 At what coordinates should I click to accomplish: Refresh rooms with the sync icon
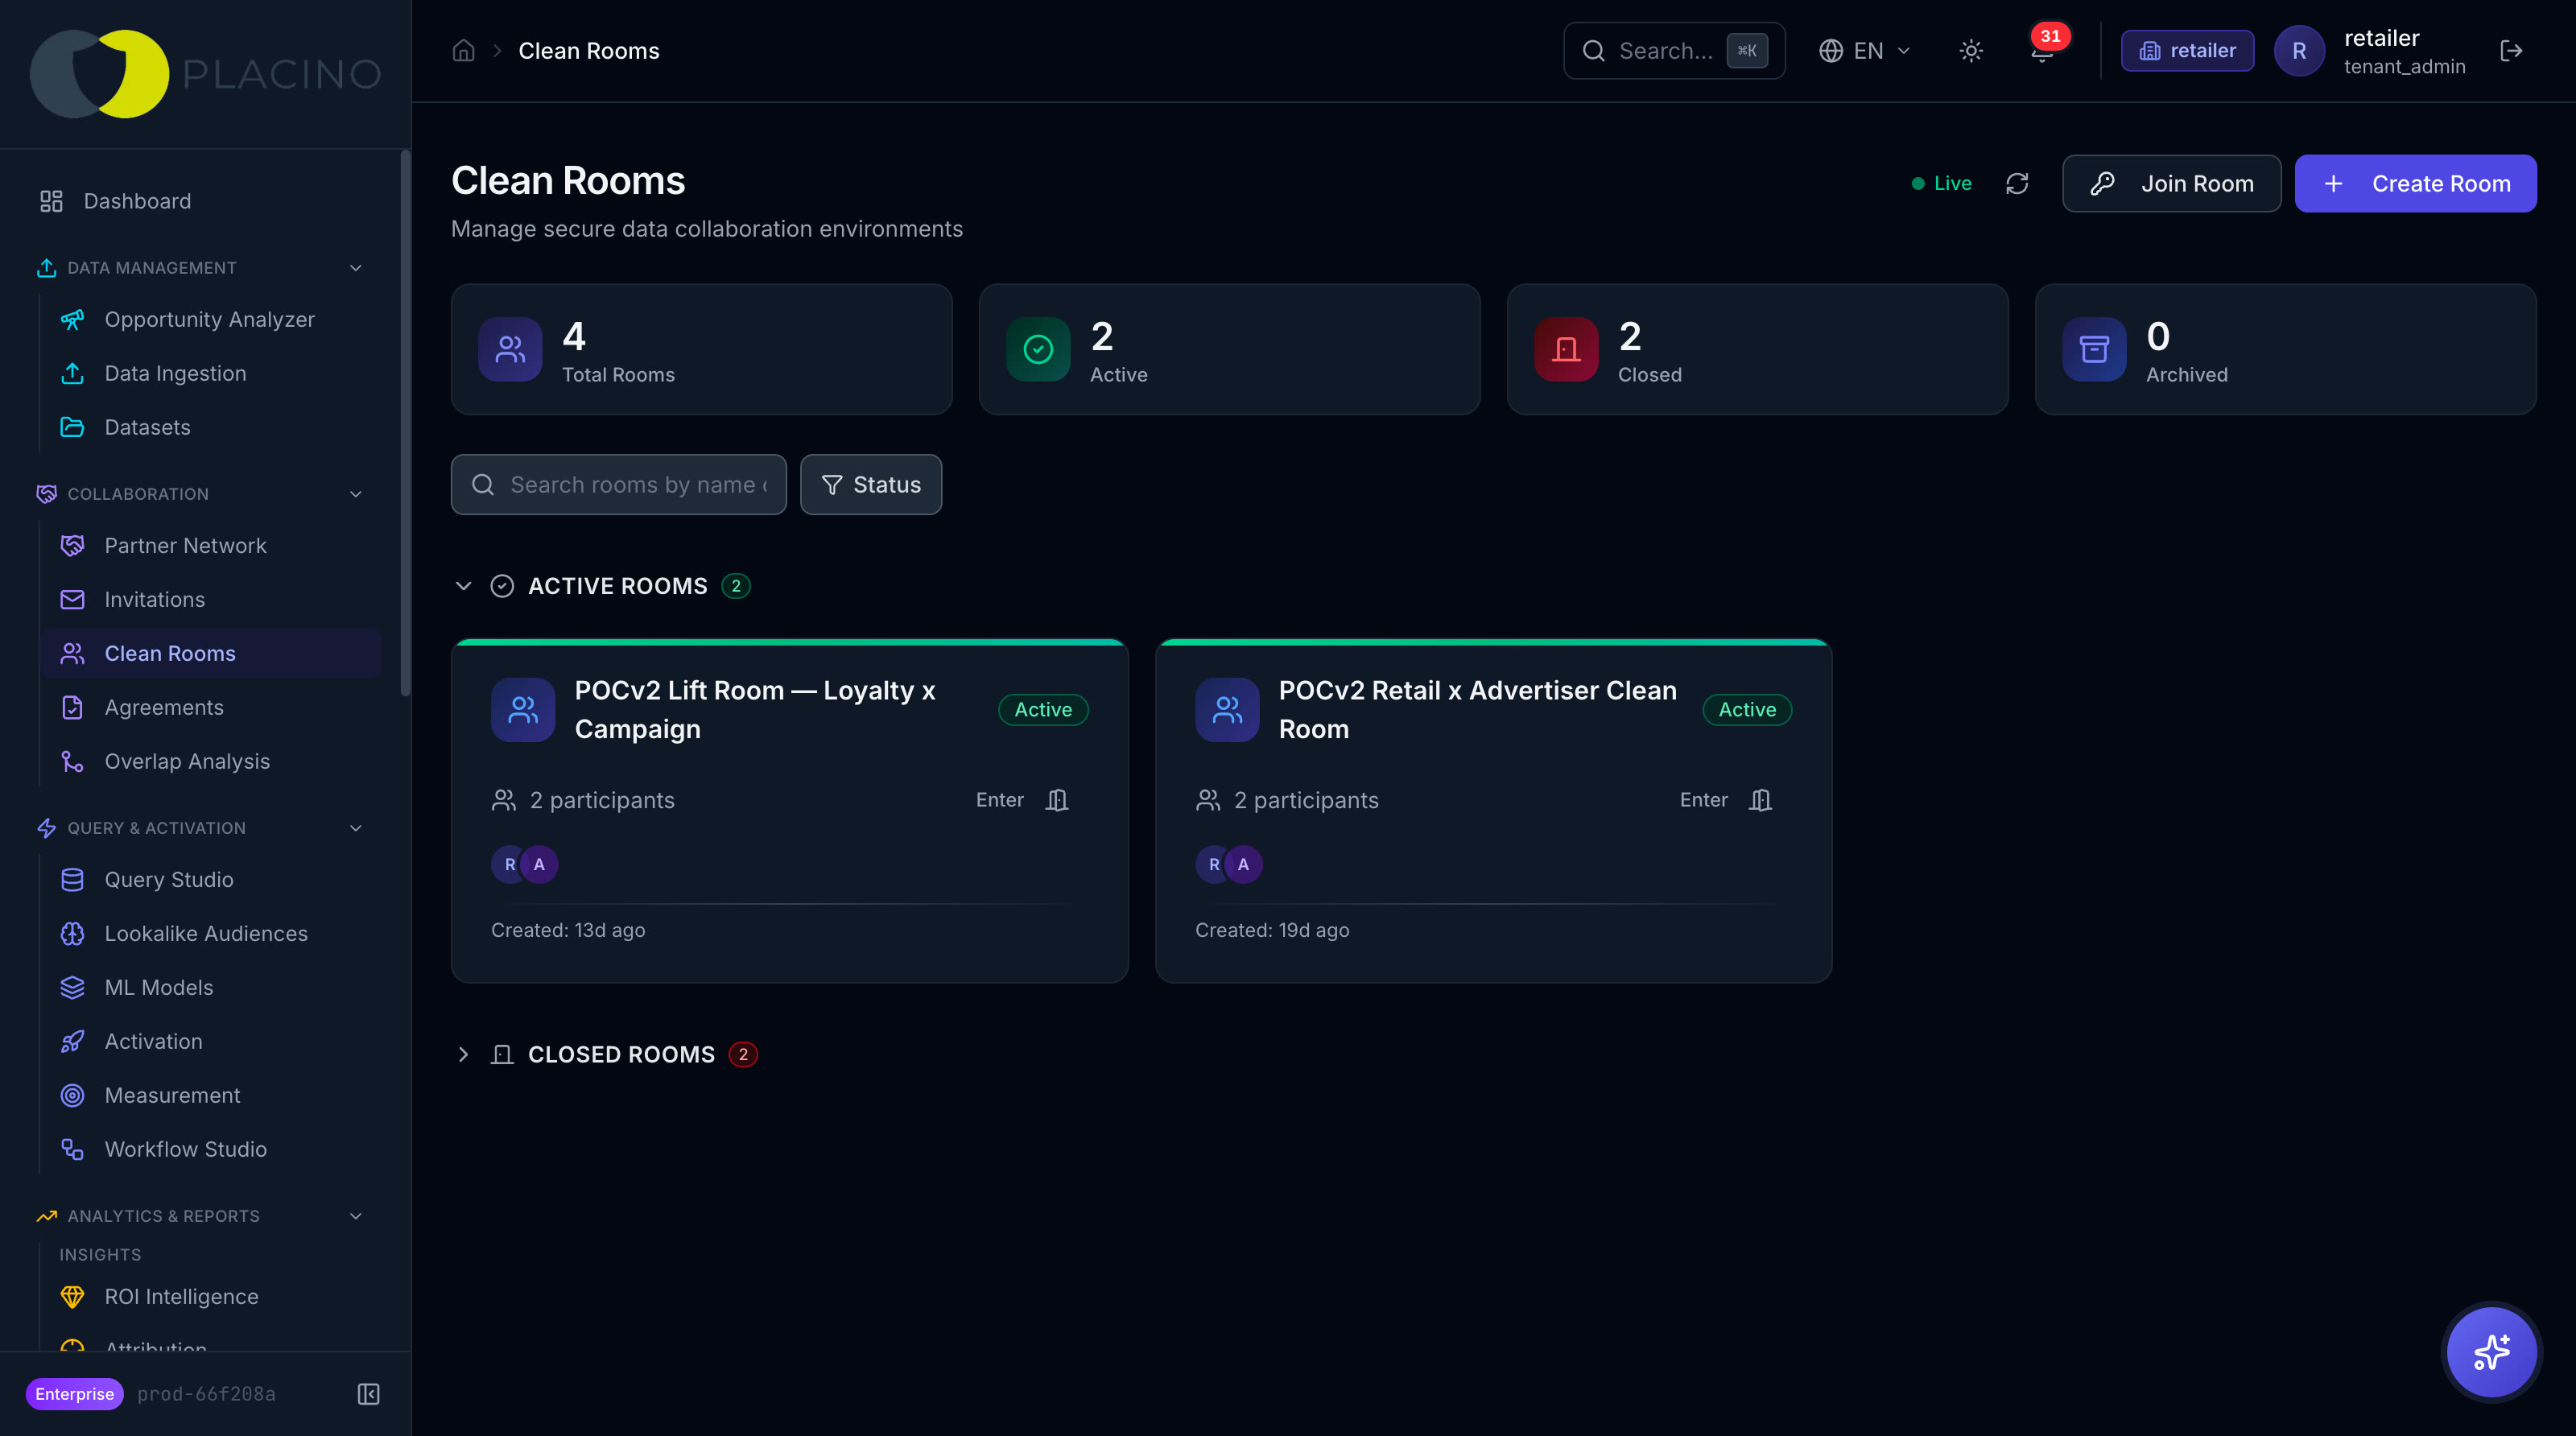pyautogui.click(x=2017, y=183)
